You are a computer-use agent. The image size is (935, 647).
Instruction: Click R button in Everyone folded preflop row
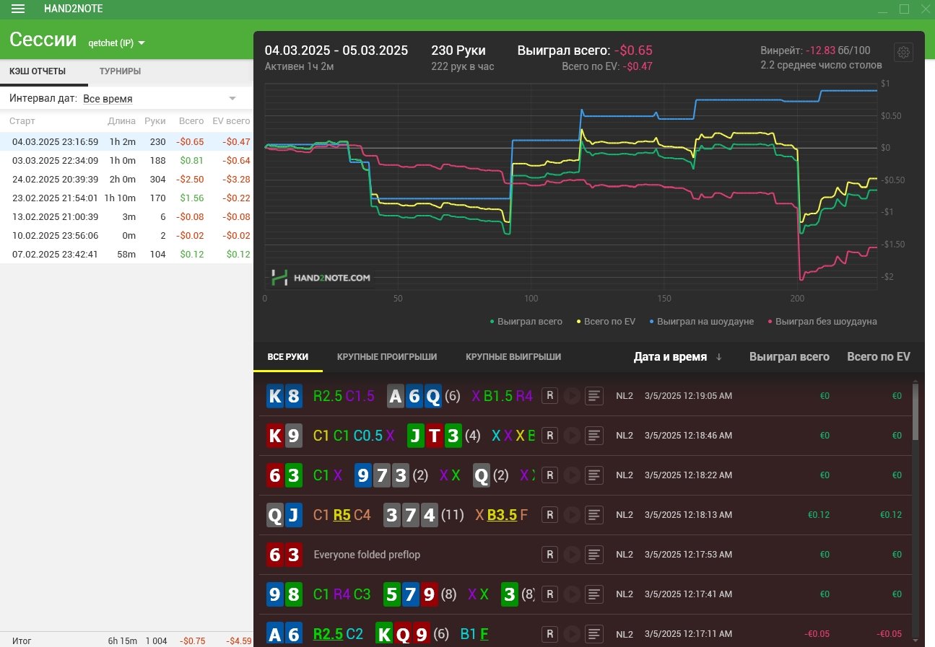coord(549,555)
